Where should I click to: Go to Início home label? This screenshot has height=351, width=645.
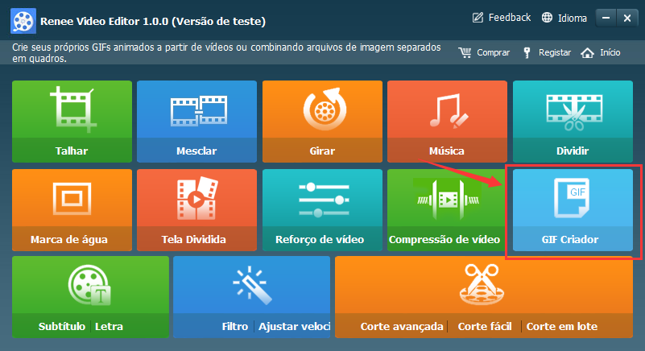pos(610,52)
